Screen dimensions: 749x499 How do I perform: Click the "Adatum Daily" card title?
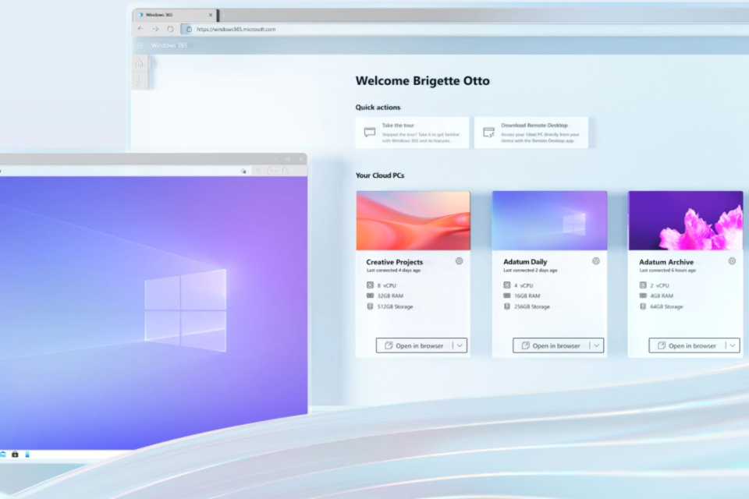click(525, 262)
